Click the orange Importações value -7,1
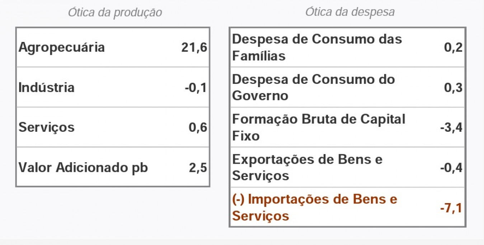484x245 pixels. tap(451, 207)
